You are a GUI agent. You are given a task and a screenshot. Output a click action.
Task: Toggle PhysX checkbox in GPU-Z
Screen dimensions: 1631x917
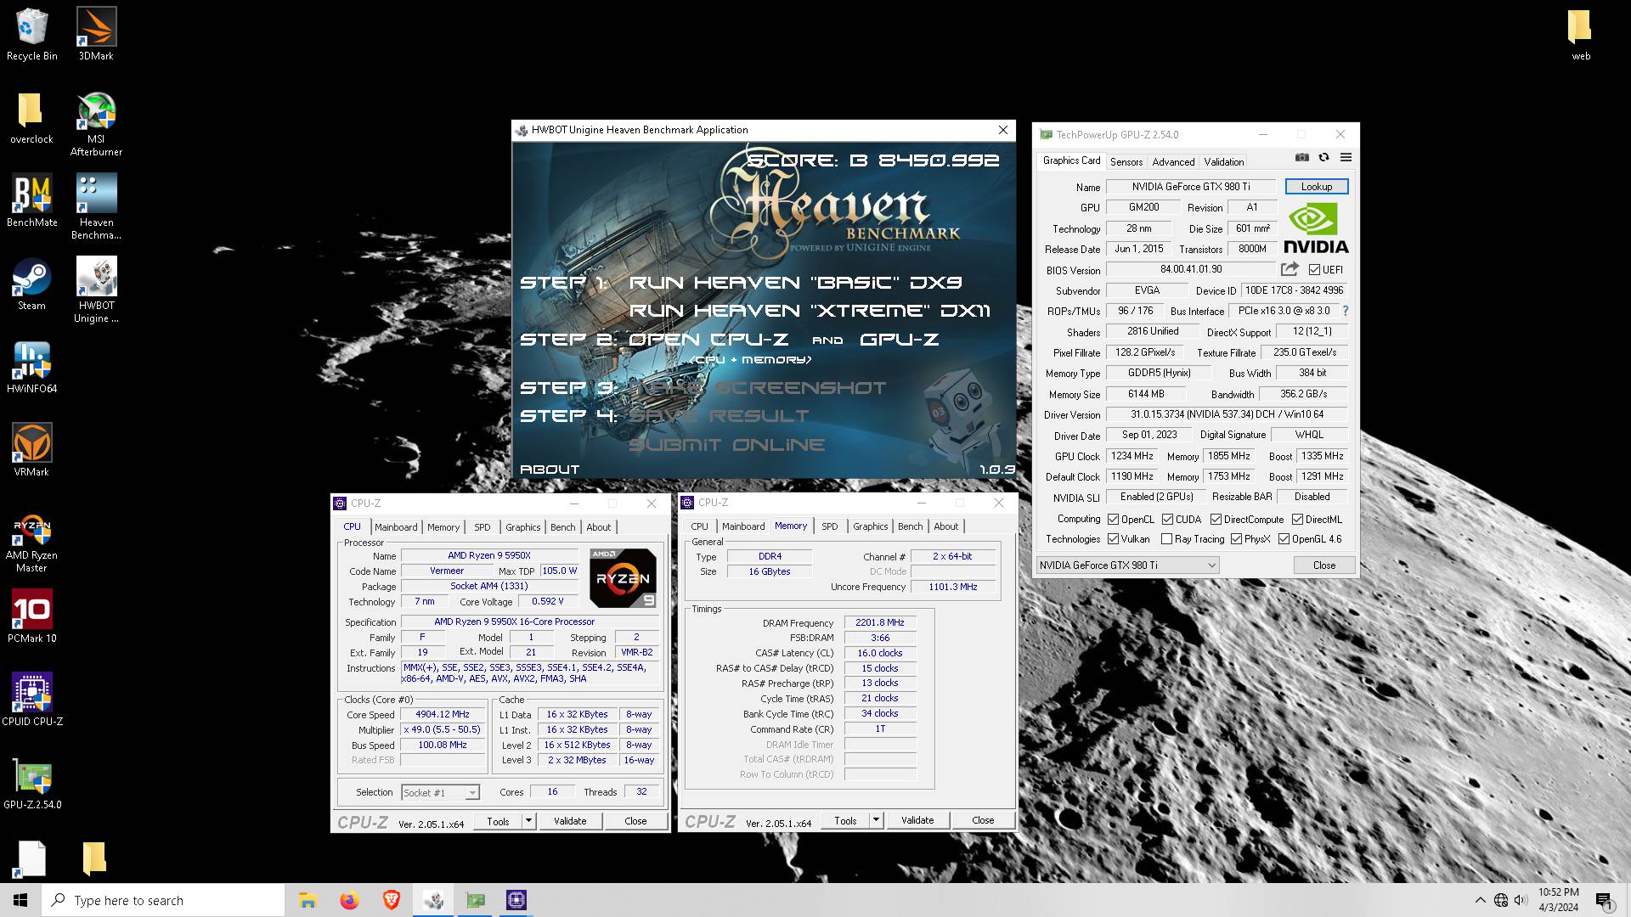(x=1236, y=539)
